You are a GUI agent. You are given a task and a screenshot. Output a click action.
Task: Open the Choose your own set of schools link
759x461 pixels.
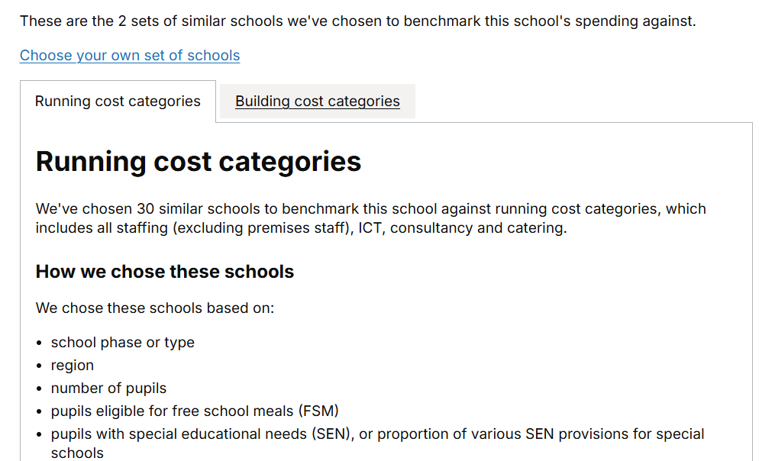[x=130, y=56]
